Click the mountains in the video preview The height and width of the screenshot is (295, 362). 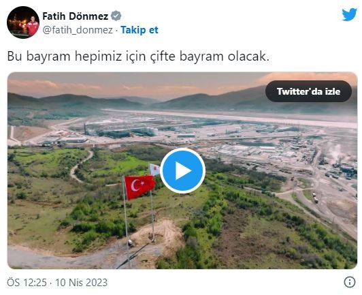tap(182, 99)
